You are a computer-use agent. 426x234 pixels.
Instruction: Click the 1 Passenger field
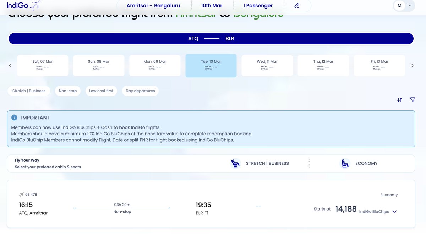[x=258, y=6]
